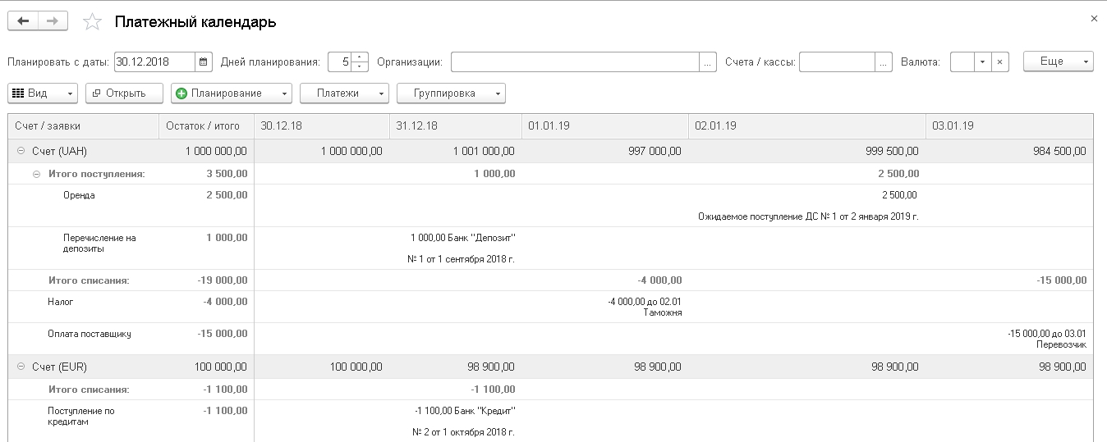Clear currency field with x button
Image resolution: width=1107 pixels, height=442 pixels.
[x=999, y=62]
